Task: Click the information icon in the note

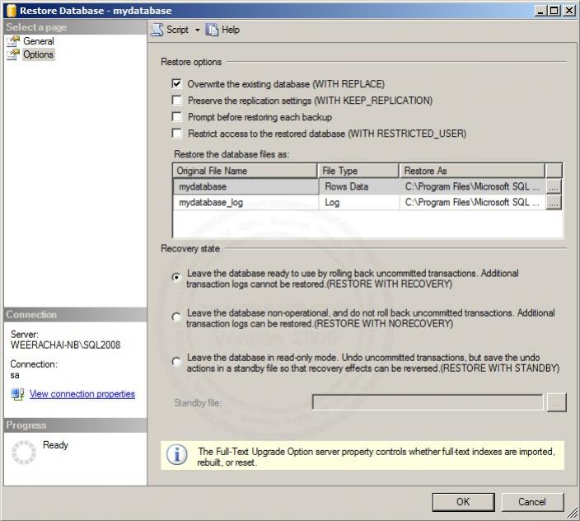Action: (x=177, y=455)
